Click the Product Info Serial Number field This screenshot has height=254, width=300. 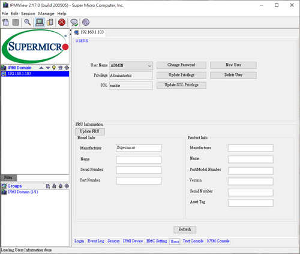click(x=250, y=192)
